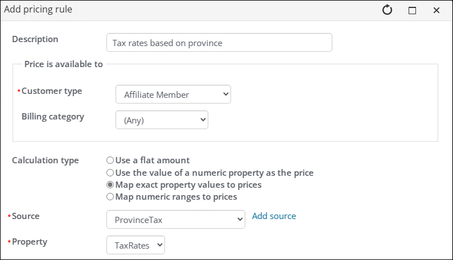This screenshot has width=453, height=260.
Task: Click the Property field label
Action: tap(30, 242)
